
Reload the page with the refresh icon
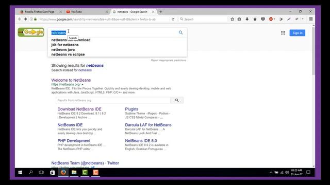[173, 19]
